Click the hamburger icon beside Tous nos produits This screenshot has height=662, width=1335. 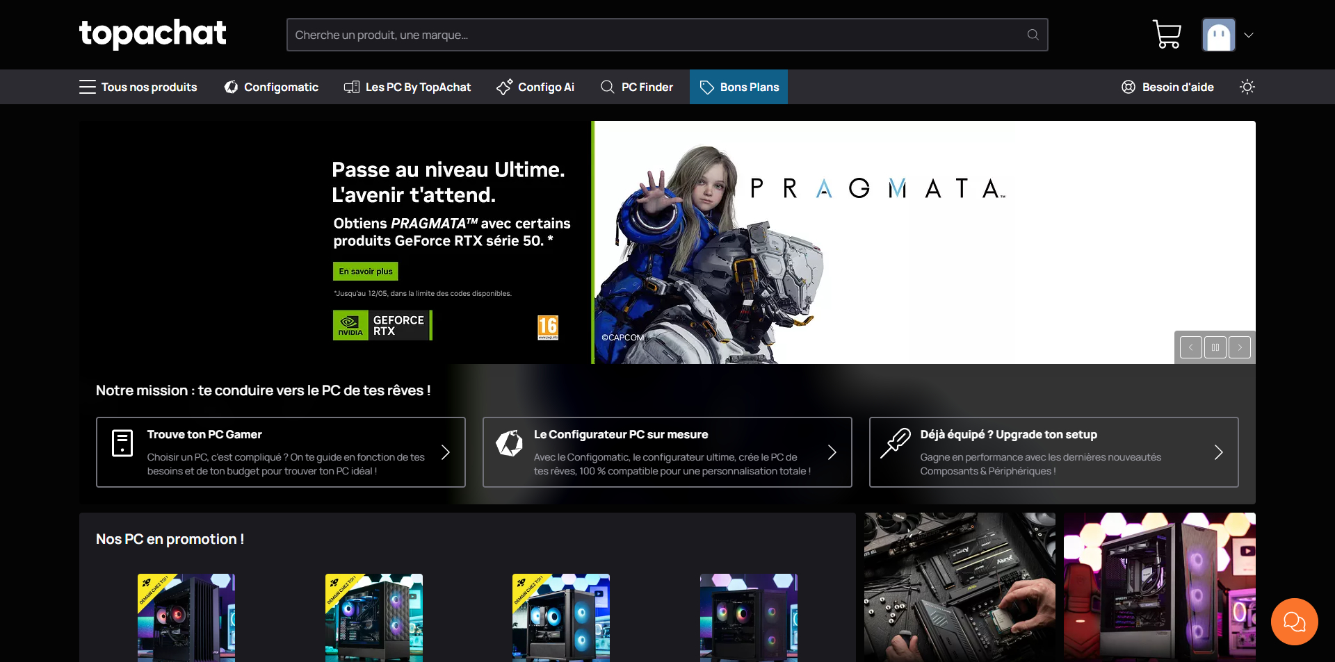88,87
